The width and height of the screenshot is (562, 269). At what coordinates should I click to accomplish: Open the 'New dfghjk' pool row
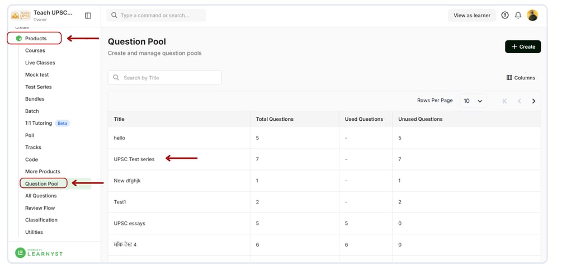pyautogui.click(x=324, y=181)
